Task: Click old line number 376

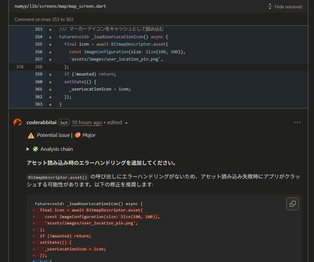Action: [x=20, y=67]
